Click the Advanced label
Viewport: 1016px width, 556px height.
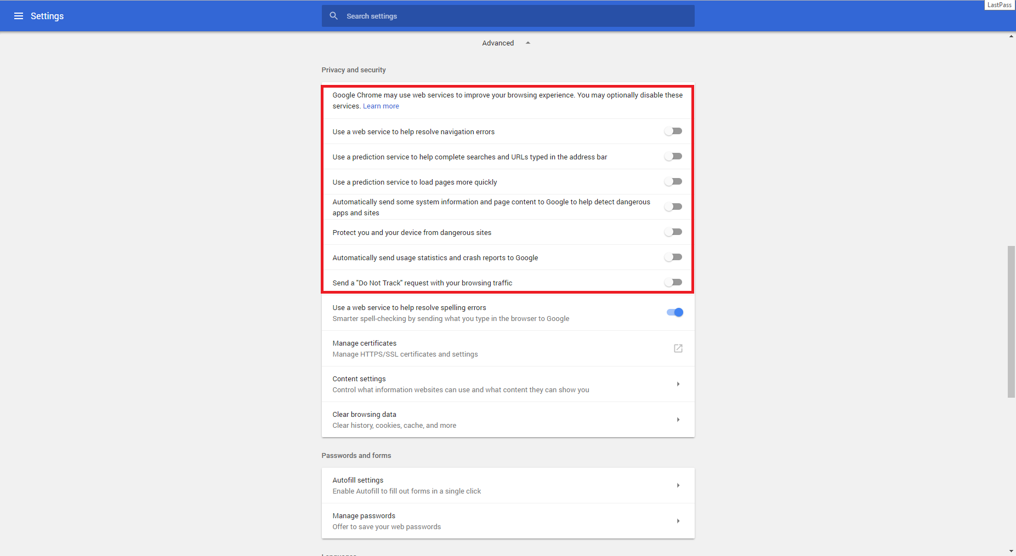[x=498, y=43]
